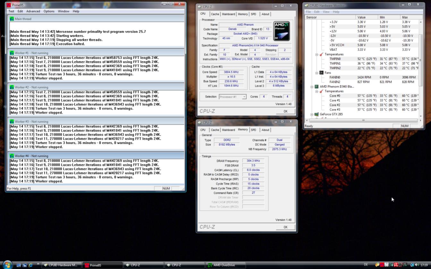Click the processor chip icon for AMD Phenom II 940
The image size is (431, 269).
pos(317,86)
